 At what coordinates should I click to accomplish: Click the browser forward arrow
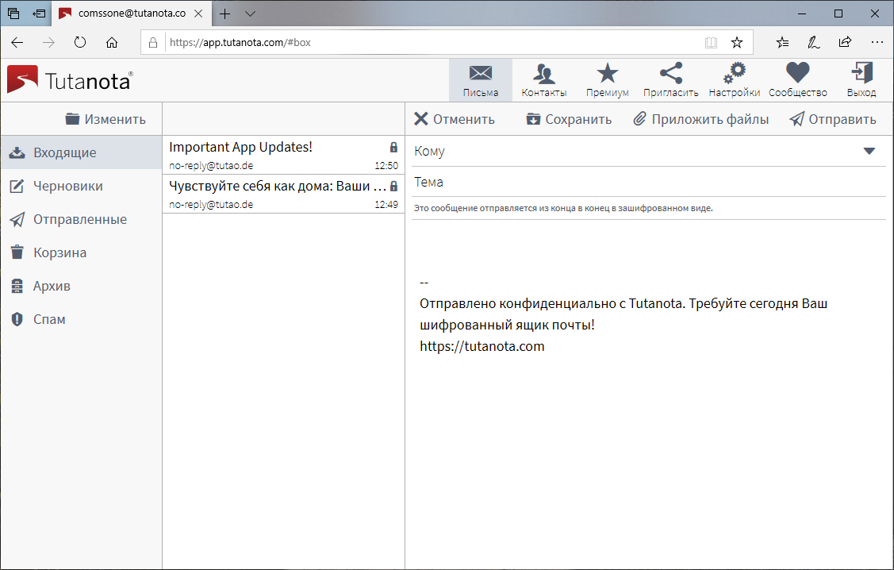pos(48,42)
